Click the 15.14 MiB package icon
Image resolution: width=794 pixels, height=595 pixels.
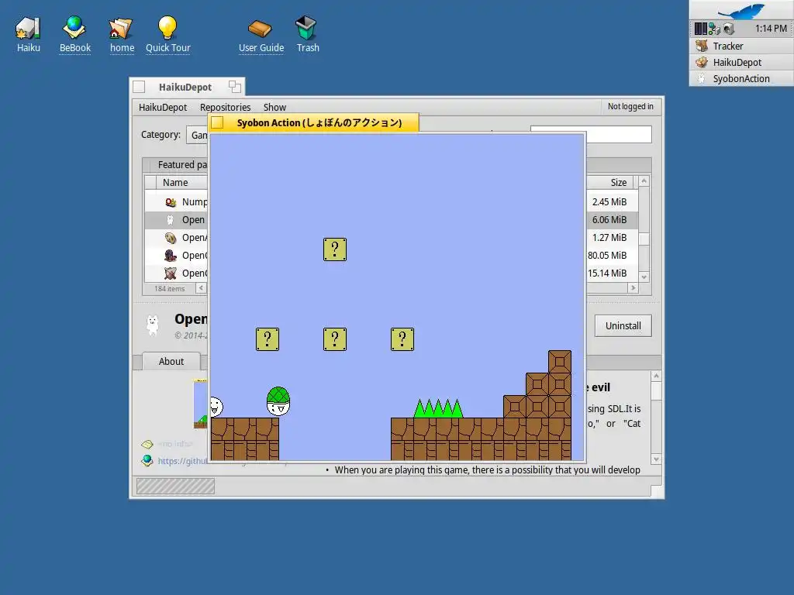point(171,273)
